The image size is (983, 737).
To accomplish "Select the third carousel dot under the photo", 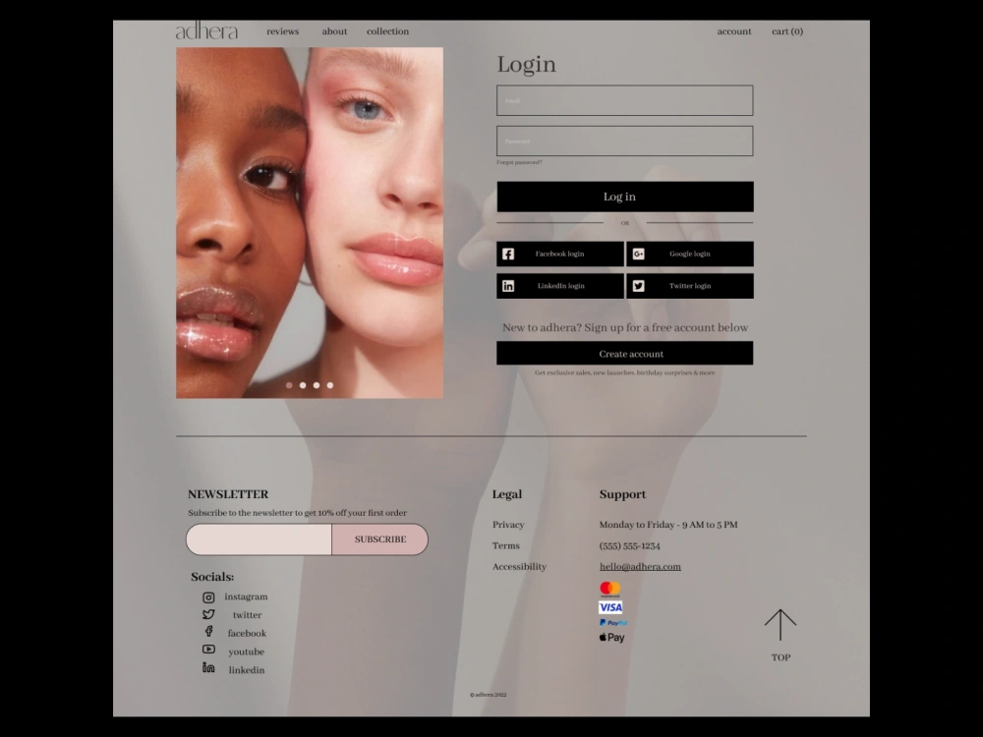I will tap(316, 385).
